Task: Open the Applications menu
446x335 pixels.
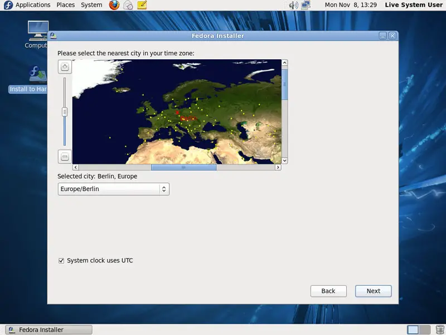Action: click(33, 5)
